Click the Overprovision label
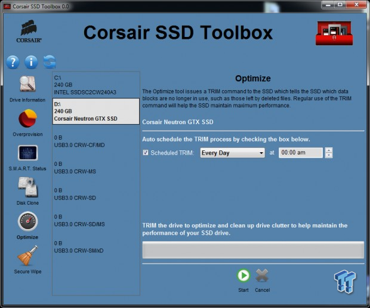370x308 pixels. [27, 134]
